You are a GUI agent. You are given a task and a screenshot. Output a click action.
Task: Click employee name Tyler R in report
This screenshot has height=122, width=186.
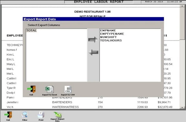tap(11, 88)
